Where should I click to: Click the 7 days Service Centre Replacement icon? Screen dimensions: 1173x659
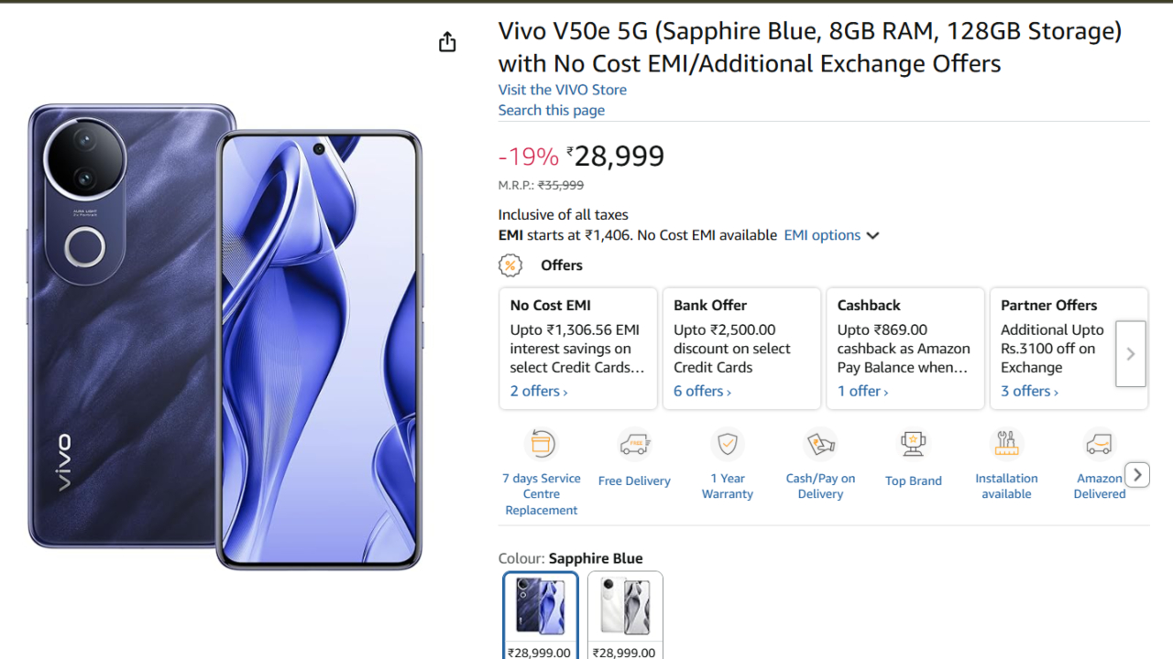point(541,445)
